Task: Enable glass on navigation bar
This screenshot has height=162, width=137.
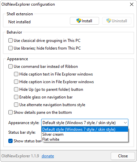Action: coord(16,97)
